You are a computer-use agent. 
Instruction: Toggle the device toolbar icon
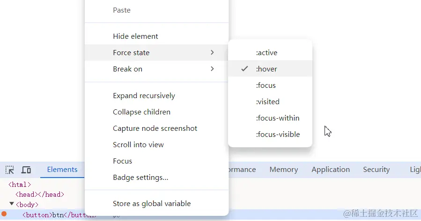coord(26,170)
